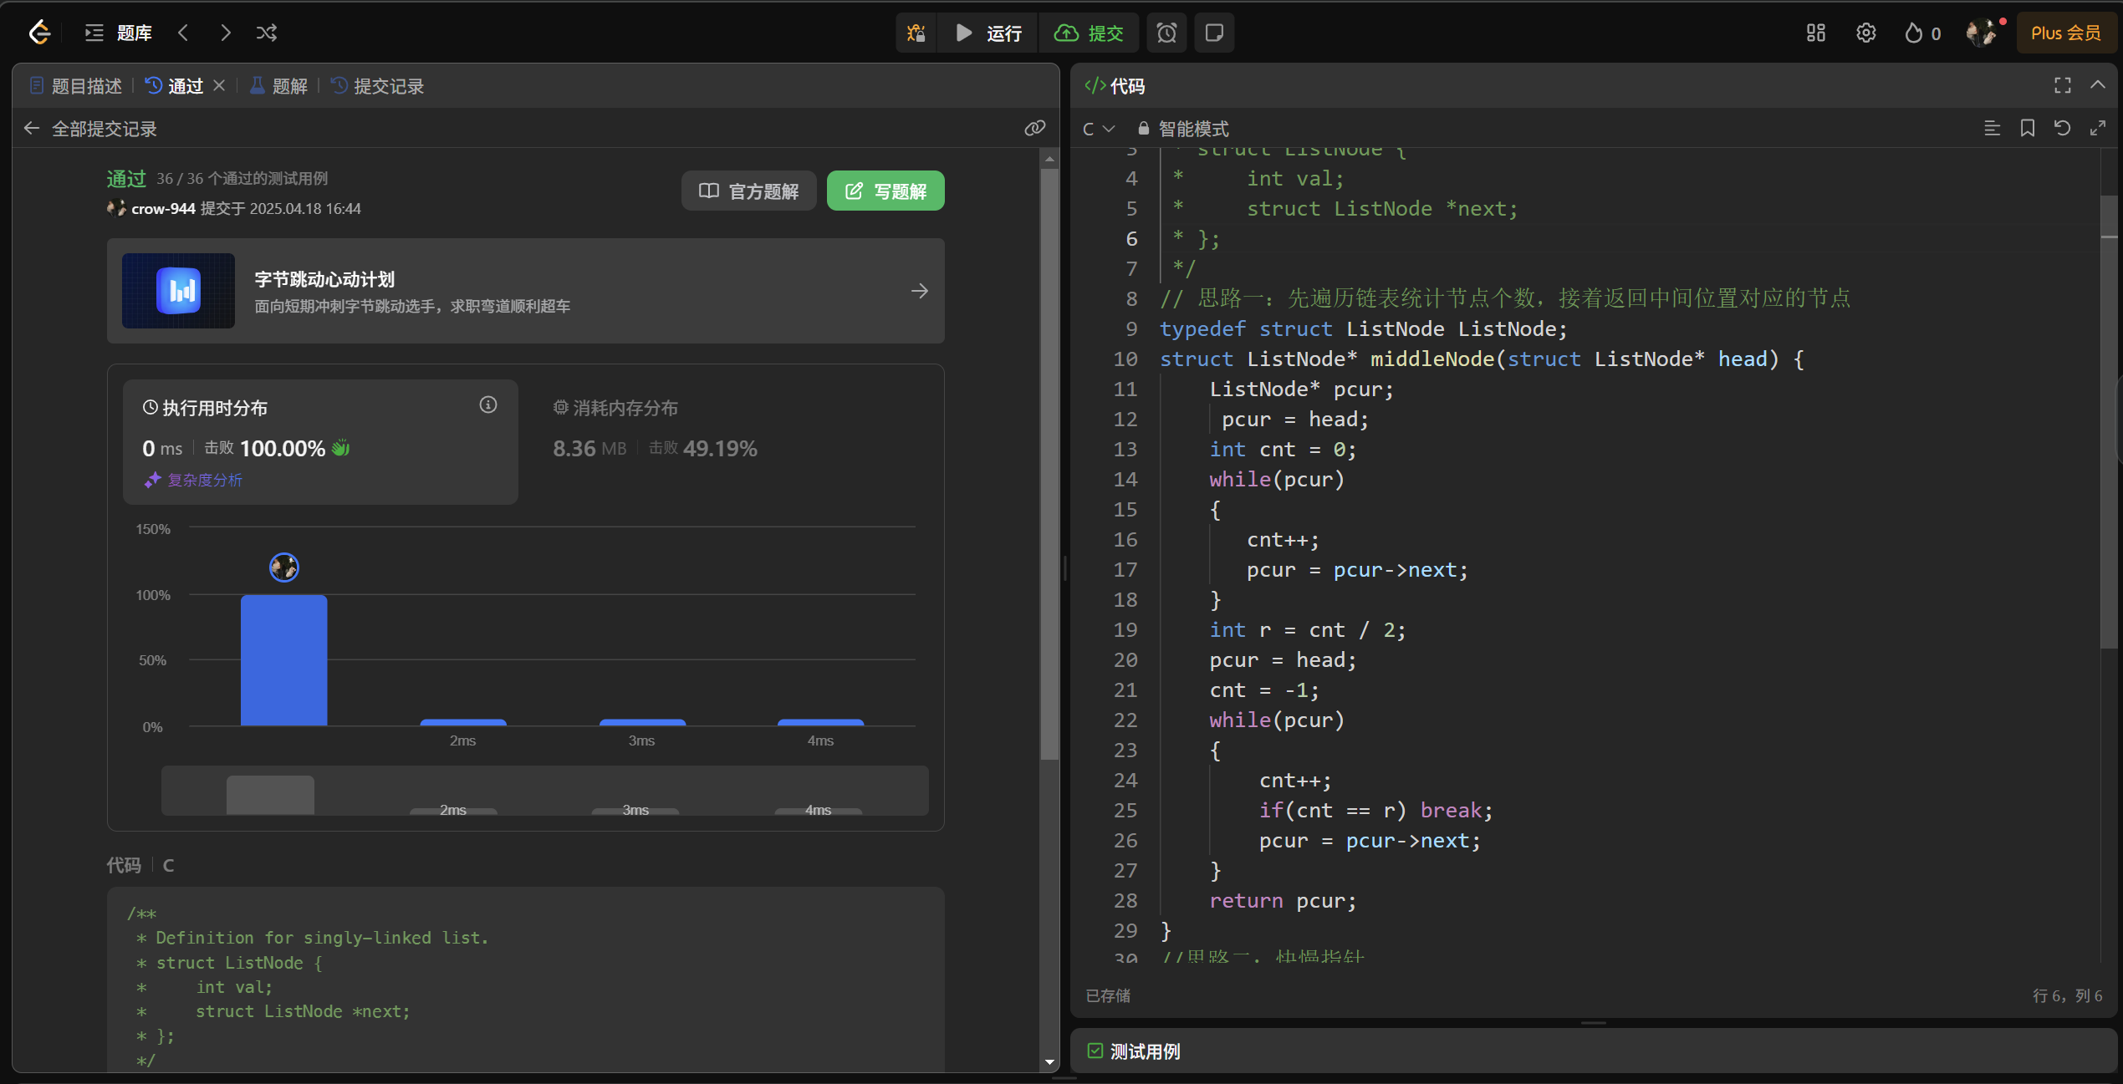Screen dimensions: 2123x1084
Task: Click the debug icon beside the run button
Action: [916, 33]
